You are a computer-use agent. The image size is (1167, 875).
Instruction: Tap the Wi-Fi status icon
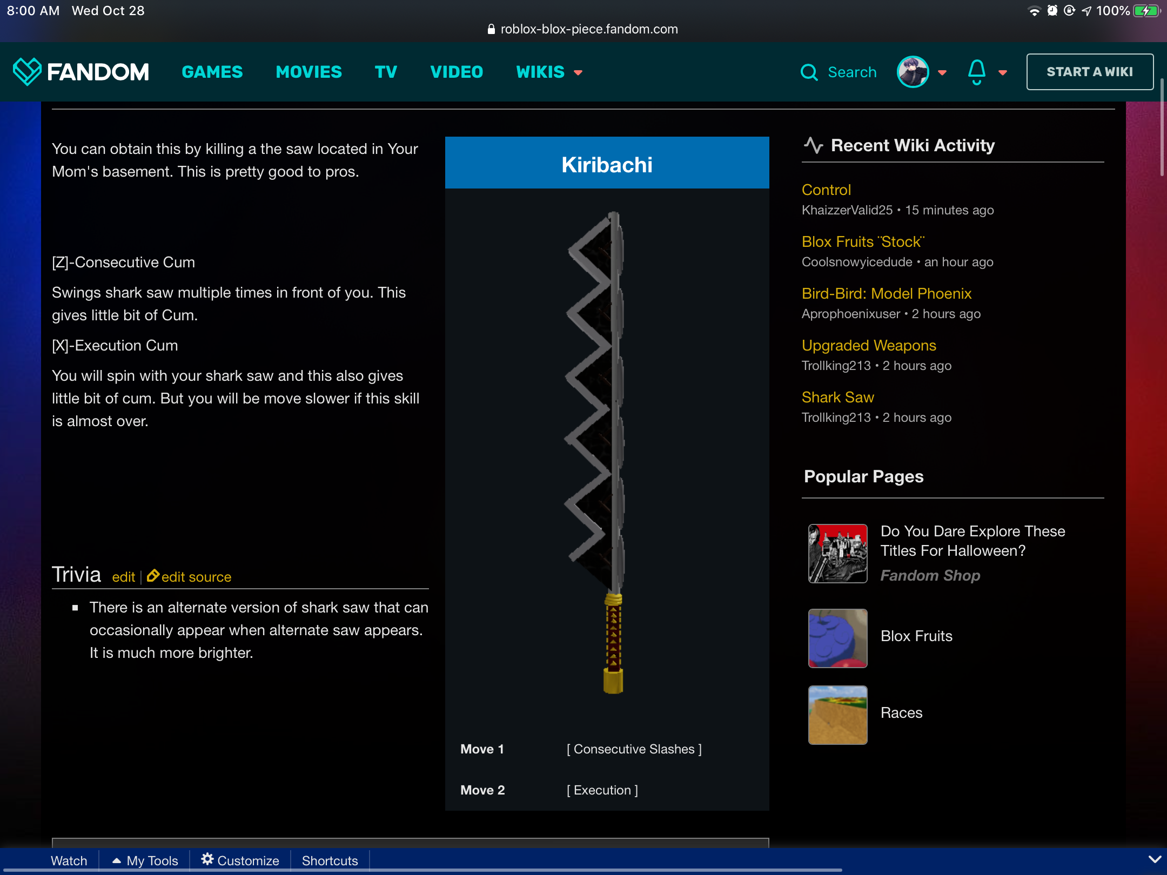1034,11
